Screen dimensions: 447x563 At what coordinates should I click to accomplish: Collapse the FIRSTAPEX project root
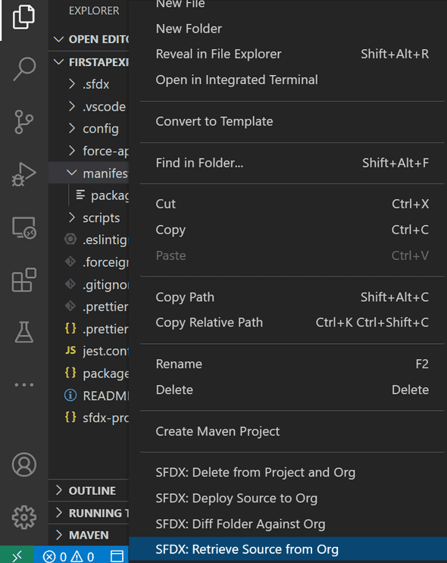pos(58,62)
